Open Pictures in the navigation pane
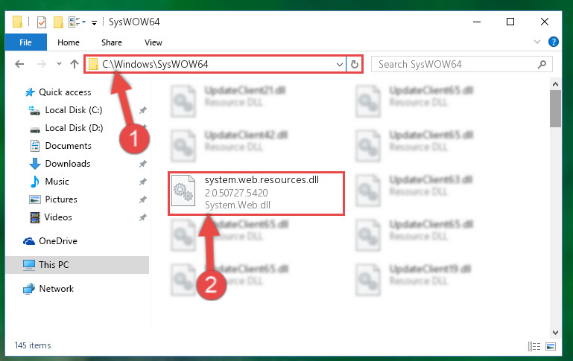The image size is (573, 361). [61, 199]
